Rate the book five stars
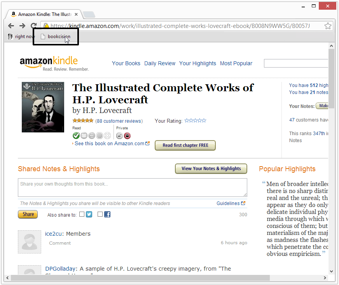339x285 pixels. pos(204,120)
